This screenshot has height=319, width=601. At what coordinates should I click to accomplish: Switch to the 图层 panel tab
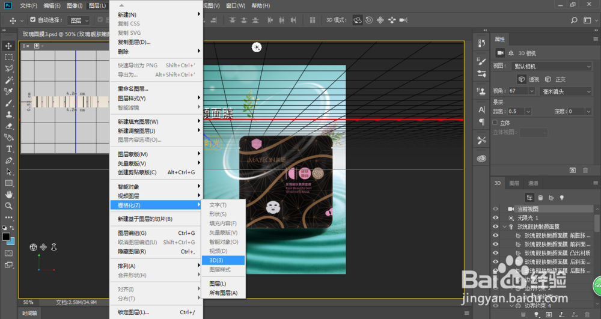click(514, 183)
